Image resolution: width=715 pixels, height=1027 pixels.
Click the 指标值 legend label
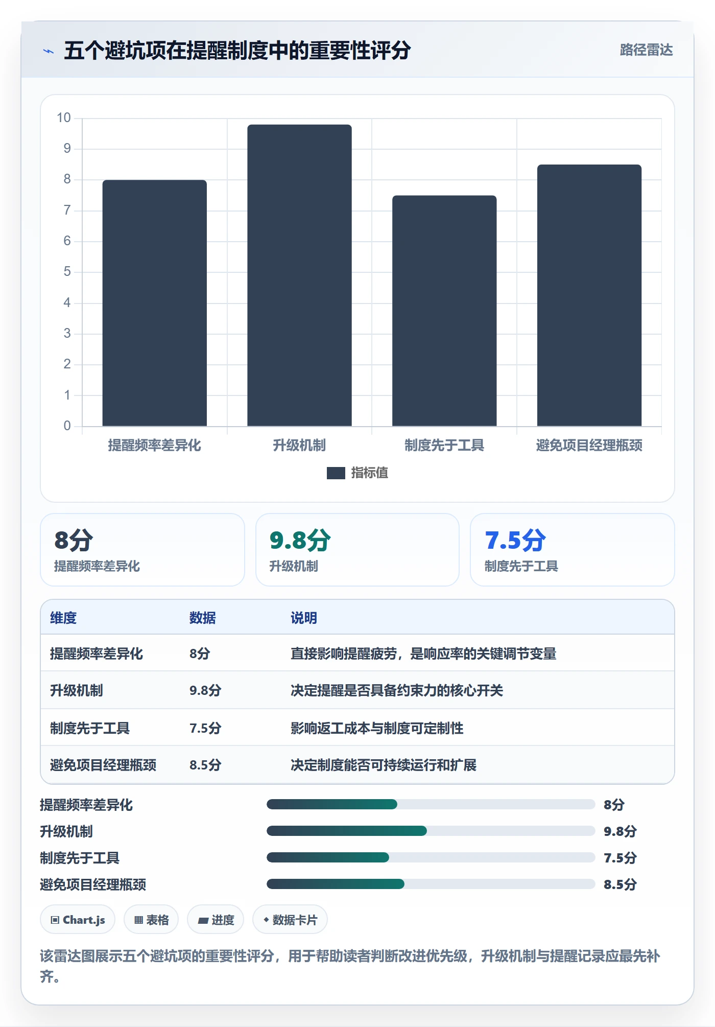pyautogui.click(x=370, y=473)
